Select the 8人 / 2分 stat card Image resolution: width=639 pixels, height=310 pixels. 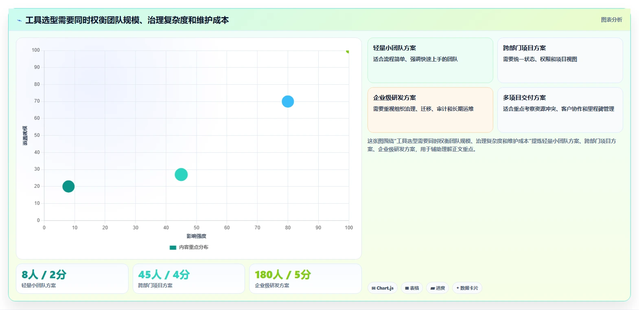point(72,279)
